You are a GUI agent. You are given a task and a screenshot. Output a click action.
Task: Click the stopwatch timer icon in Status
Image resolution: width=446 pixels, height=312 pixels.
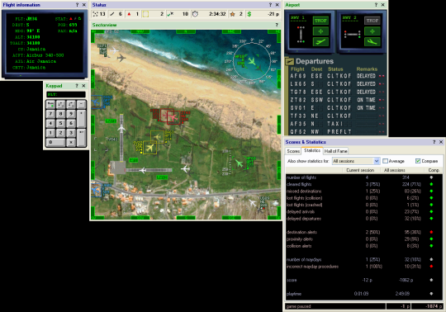coord(195,14)
